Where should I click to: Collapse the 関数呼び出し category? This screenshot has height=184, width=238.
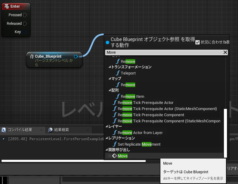[x=107, y=150]
